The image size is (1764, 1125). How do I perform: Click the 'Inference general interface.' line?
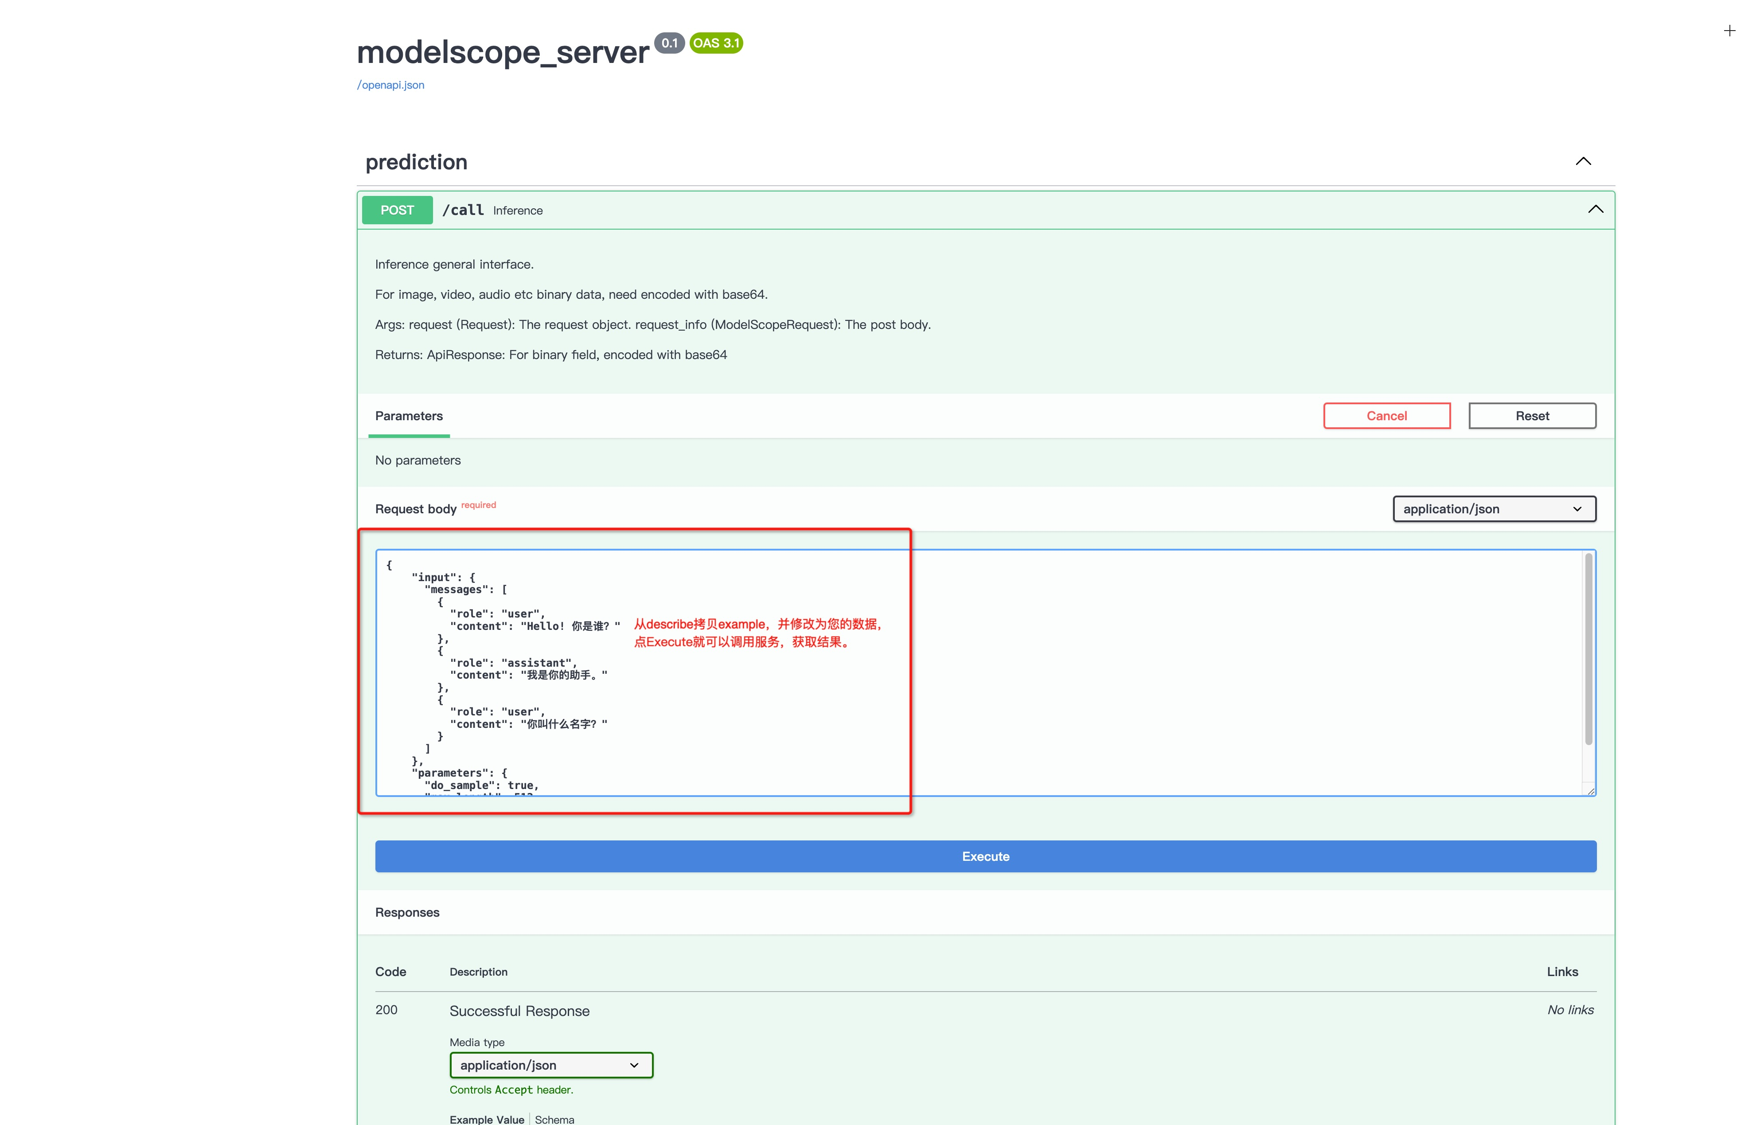[454, 264]
